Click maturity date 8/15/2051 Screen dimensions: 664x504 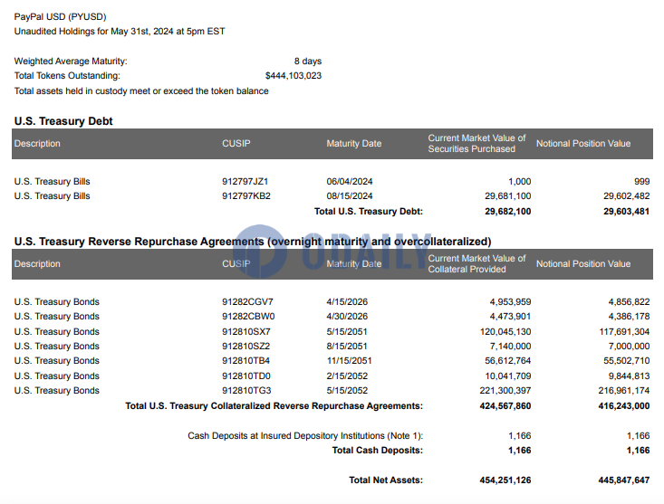tap(346, 346)
